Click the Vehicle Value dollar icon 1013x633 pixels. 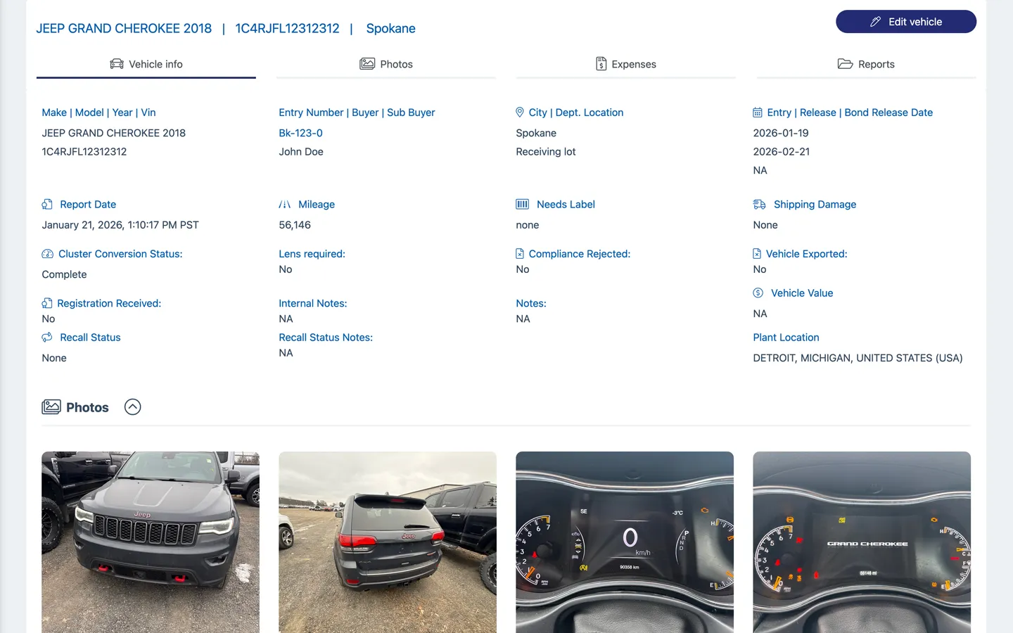(x=758, y=293)
